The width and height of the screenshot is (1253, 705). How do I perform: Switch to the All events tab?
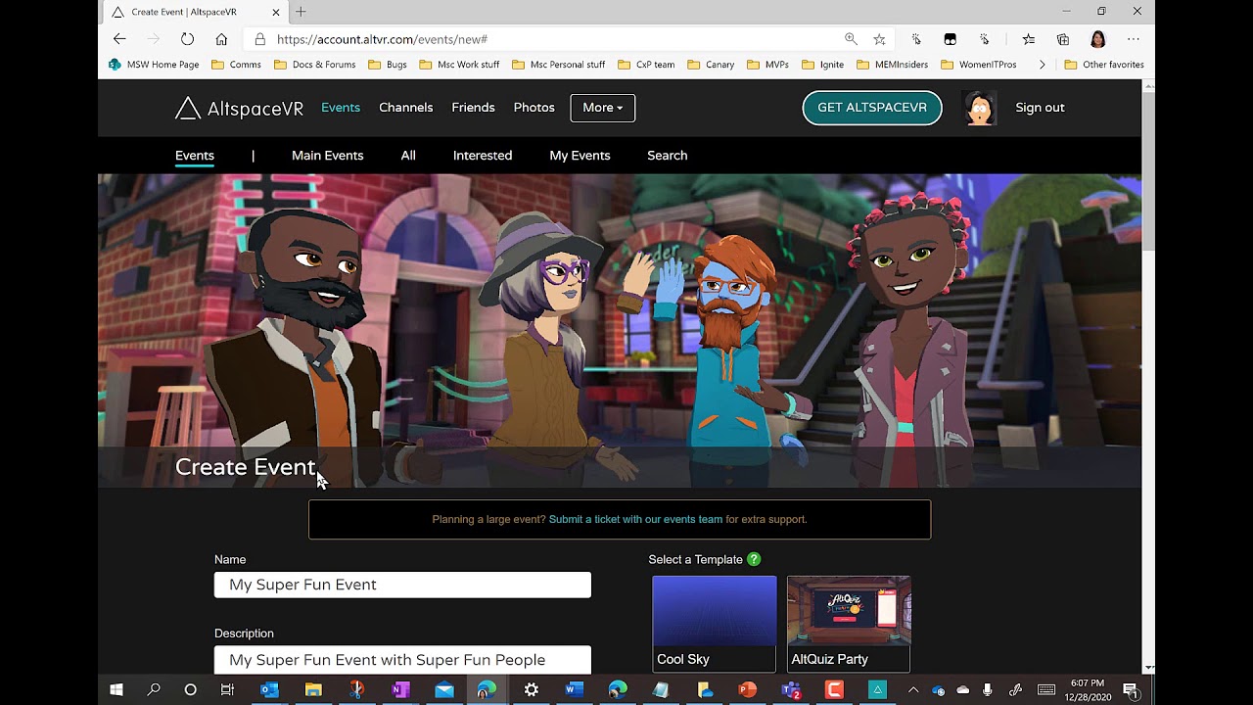click(408, 156)
